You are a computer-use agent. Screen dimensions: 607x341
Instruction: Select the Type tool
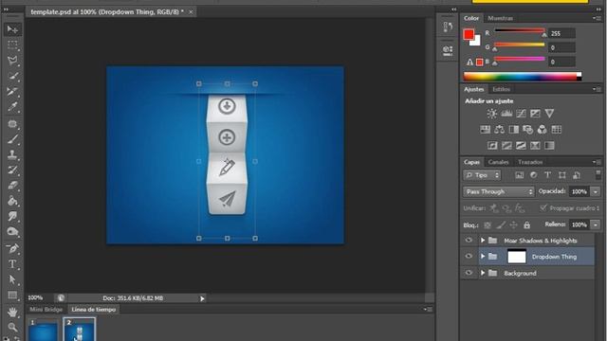pos(12,264)
